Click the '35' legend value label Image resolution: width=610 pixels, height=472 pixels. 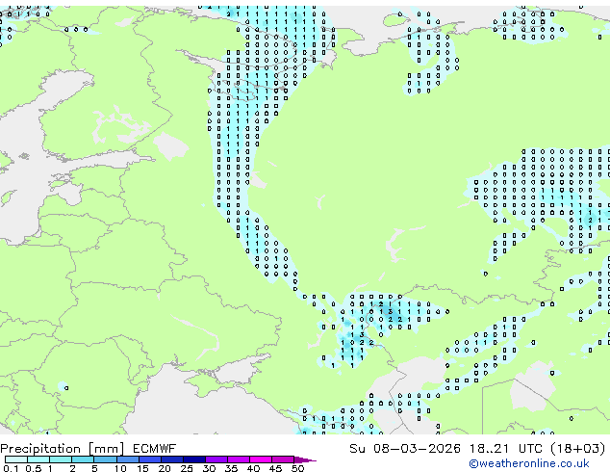(x=231, y=468)
